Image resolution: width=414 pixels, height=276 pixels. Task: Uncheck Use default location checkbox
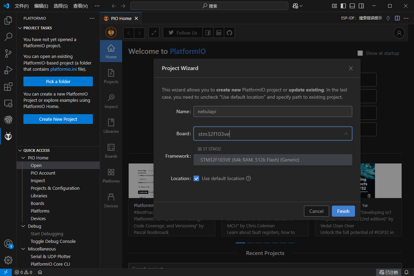pyautogui.click(x=196, y=178)
